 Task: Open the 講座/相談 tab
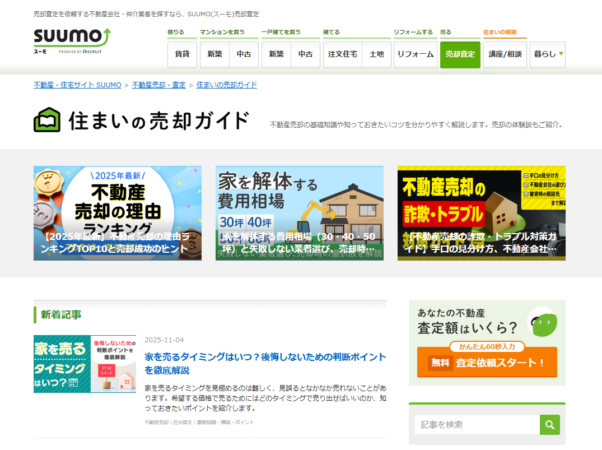[505, 54]
